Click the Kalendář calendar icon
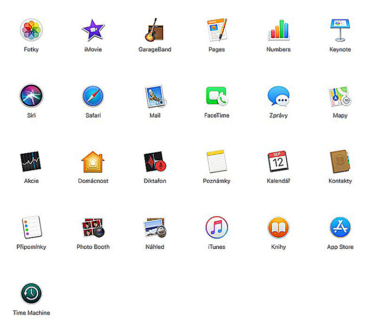The height and width of the screenshot is (328, 380). pos(278,162)
